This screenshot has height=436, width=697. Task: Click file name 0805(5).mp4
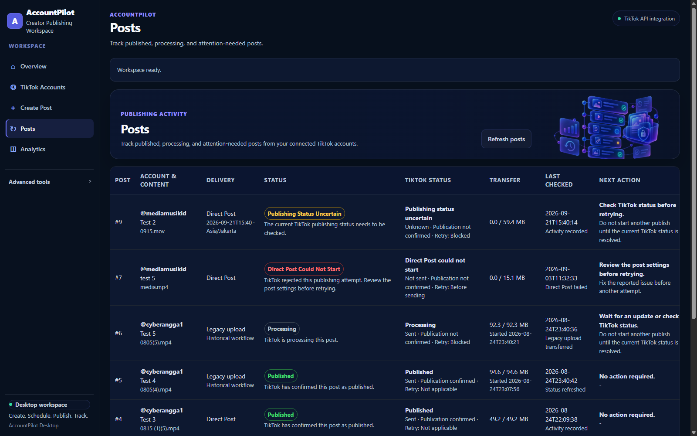pyautogui.click(x=156, y=342)
